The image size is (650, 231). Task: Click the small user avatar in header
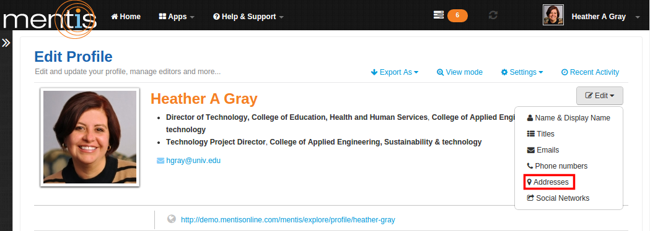[553, 15]
